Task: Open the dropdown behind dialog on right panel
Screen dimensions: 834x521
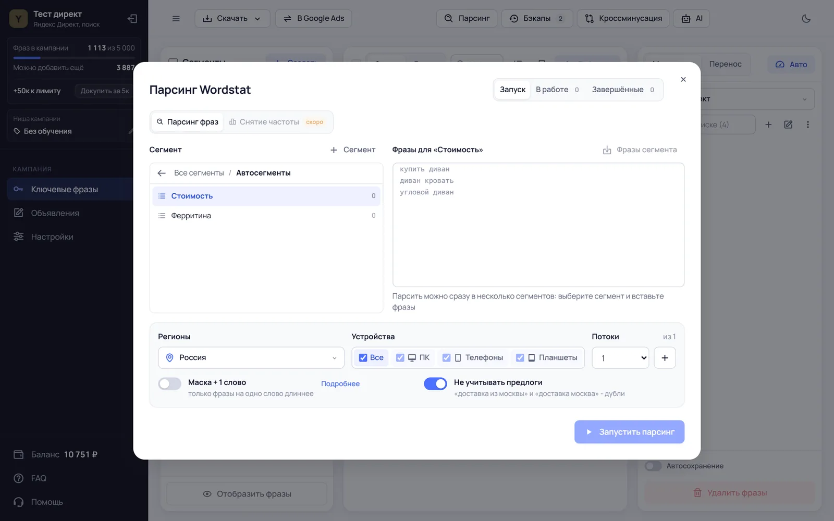Action: pyautogui.click(x=758, y=99)
